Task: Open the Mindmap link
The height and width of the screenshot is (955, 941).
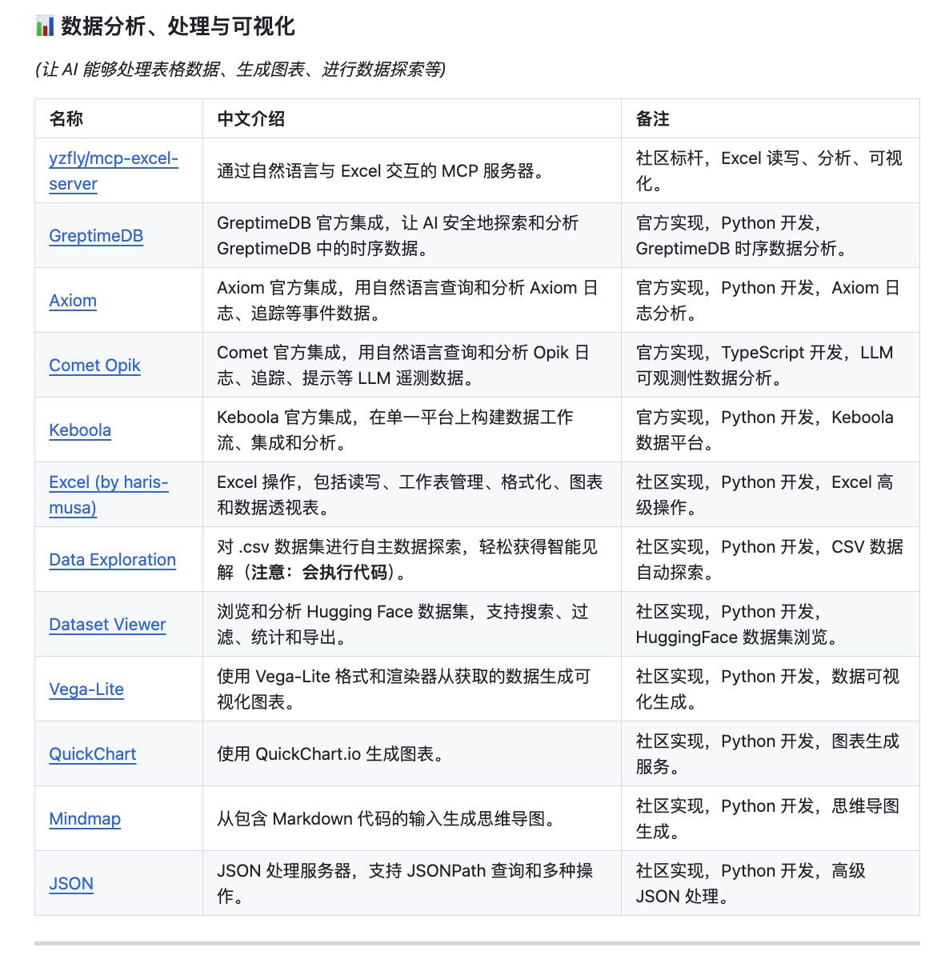Action: pyautogui.click(x=85, y=818)
